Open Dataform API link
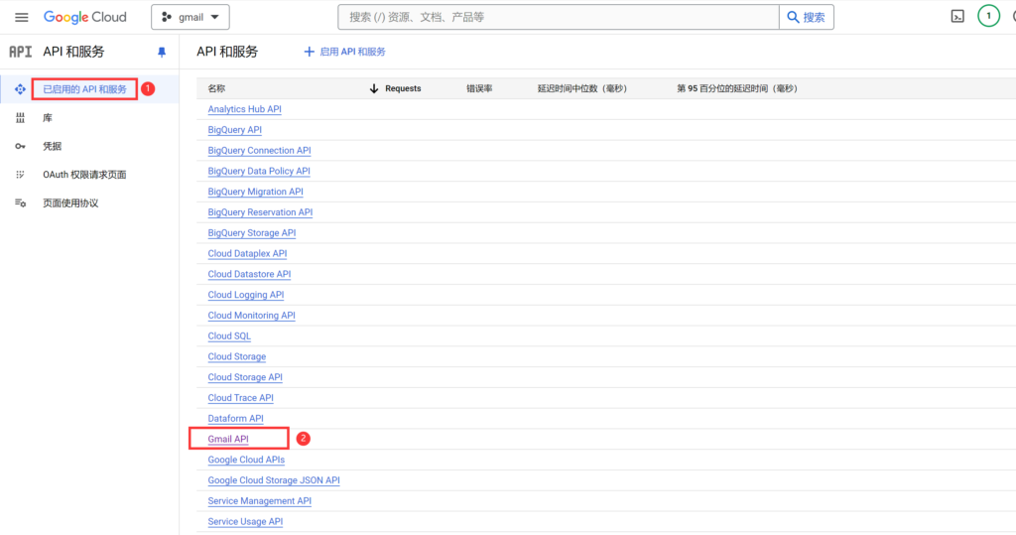 [235, 419]
